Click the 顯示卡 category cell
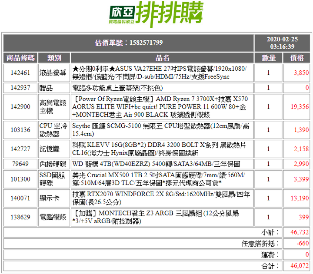The height and width of the screenshot is (274, 313). [x=54, y=198]
